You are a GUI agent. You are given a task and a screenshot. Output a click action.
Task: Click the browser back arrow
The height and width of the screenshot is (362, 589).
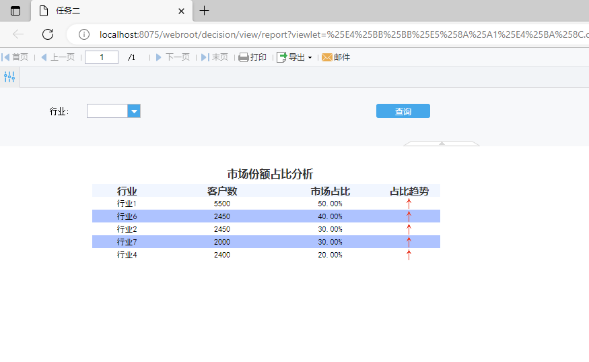18,34
